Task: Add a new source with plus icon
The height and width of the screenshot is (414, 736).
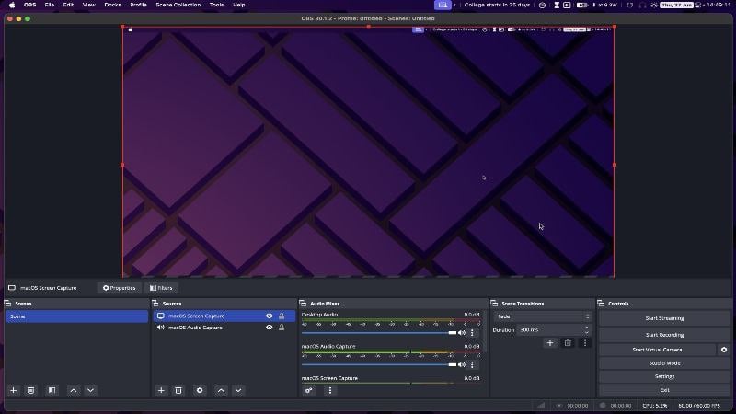Action: coord(161,390)
